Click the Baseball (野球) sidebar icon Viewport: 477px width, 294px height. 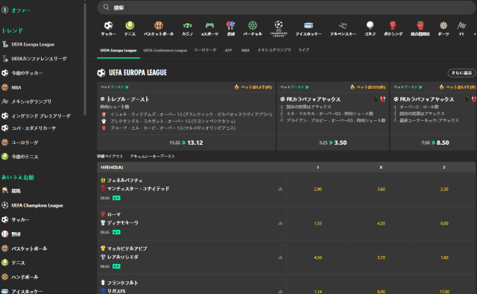pyautogui.click(x=5, y=234)
